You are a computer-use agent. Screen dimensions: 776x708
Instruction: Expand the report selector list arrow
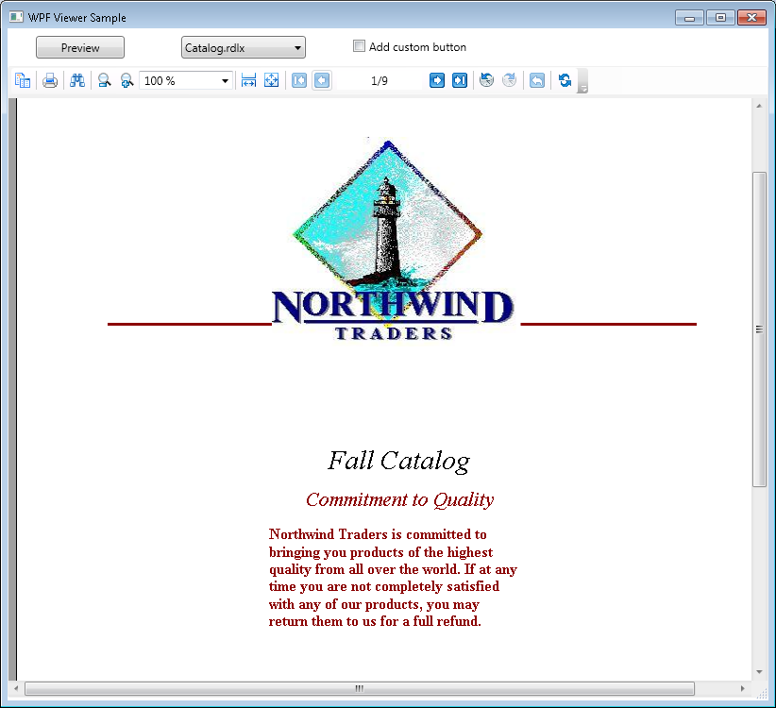[x=297, y=46]
